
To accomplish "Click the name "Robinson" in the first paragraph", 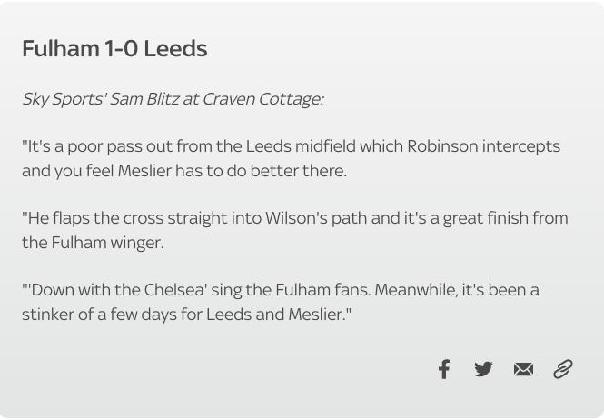I will 442,146.
